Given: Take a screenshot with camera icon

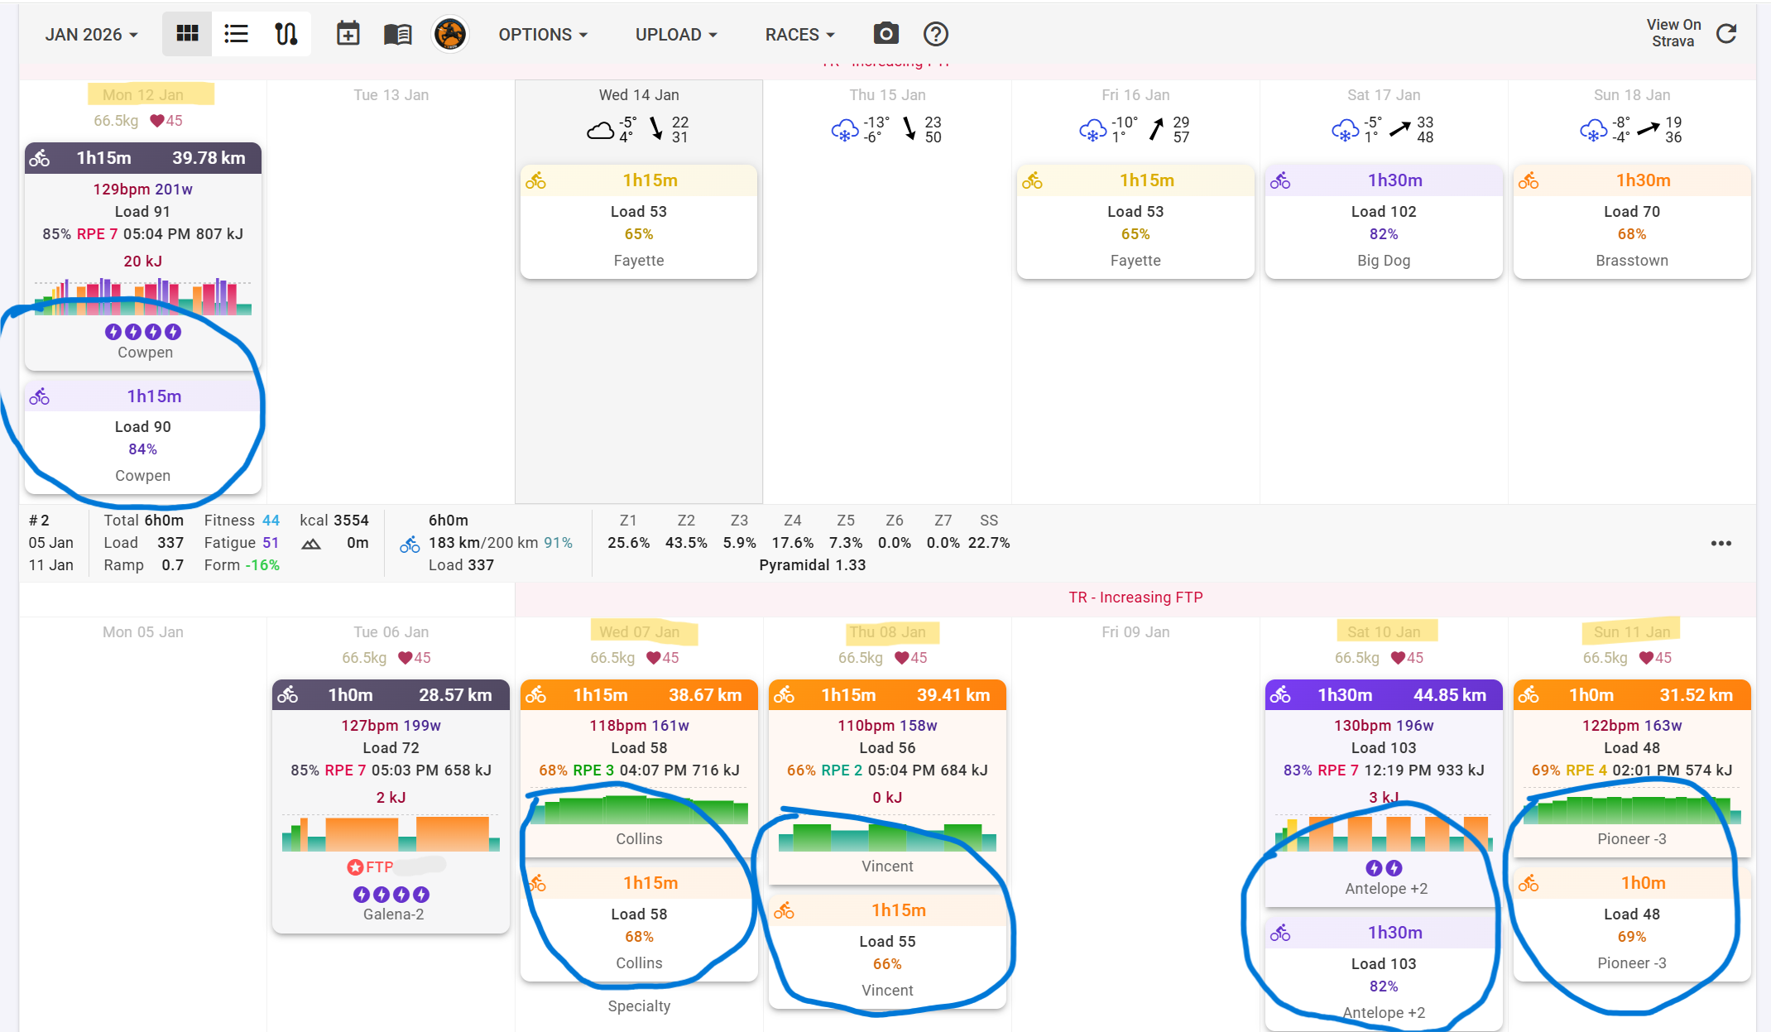Looking at the screenshot, I should click(x=885, y=34).
